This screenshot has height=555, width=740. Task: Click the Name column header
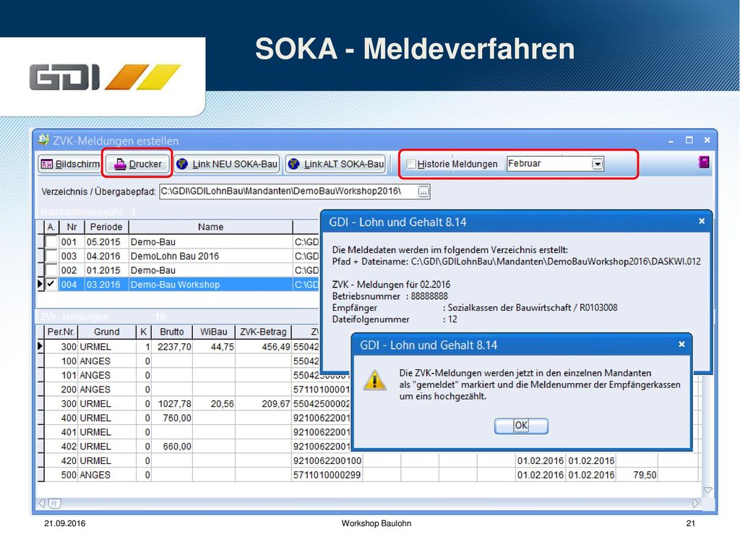tap(210, 227)
